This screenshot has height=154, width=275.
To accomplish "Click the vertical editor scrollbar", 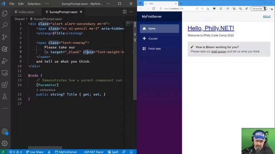I will [135, 60].
